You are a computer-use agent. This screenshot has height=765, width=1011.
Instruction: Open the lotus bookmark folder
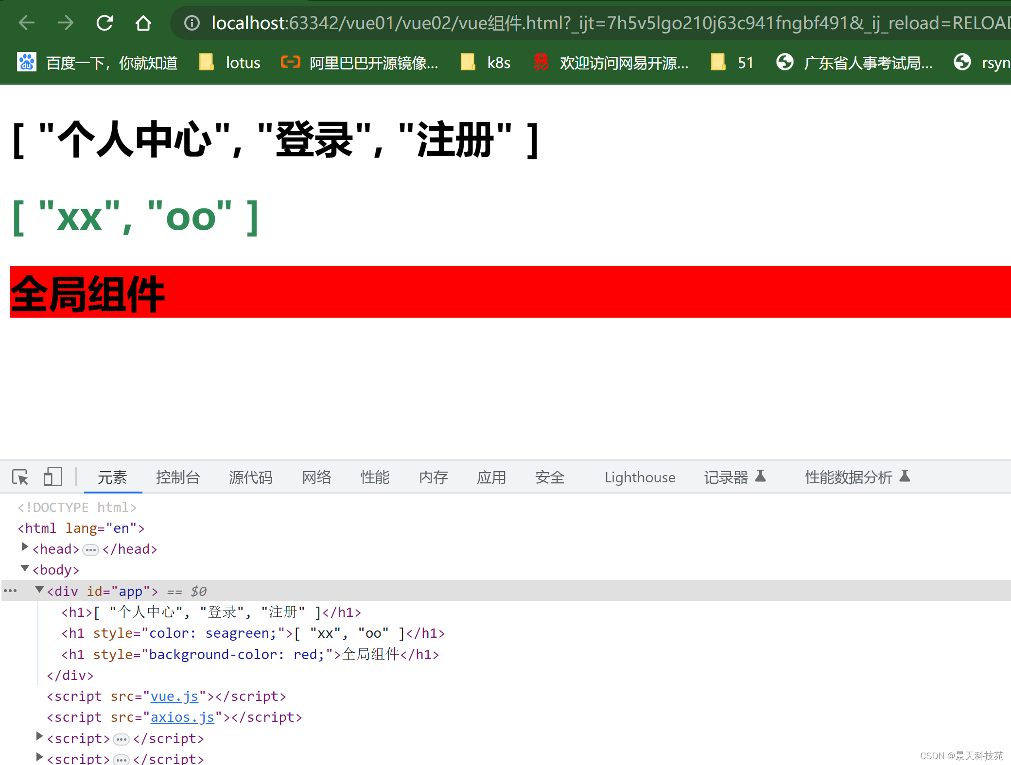point(230,63)
